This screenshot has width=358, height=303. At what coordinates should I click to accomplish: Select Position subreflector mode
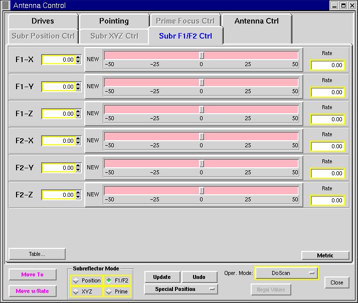(87, 280)
